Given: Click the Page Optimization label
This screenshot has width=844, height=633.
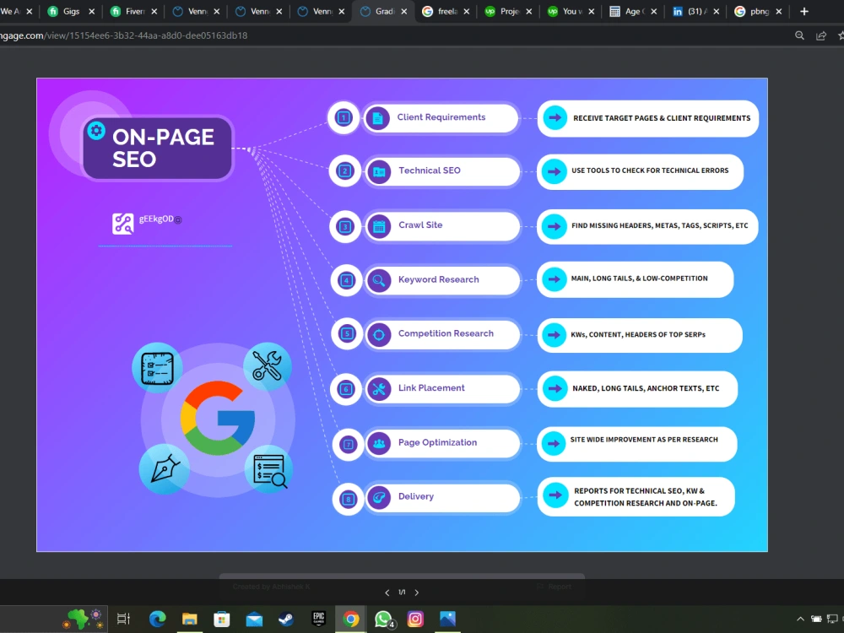Looking at the screenshot, I should [437, 442].
